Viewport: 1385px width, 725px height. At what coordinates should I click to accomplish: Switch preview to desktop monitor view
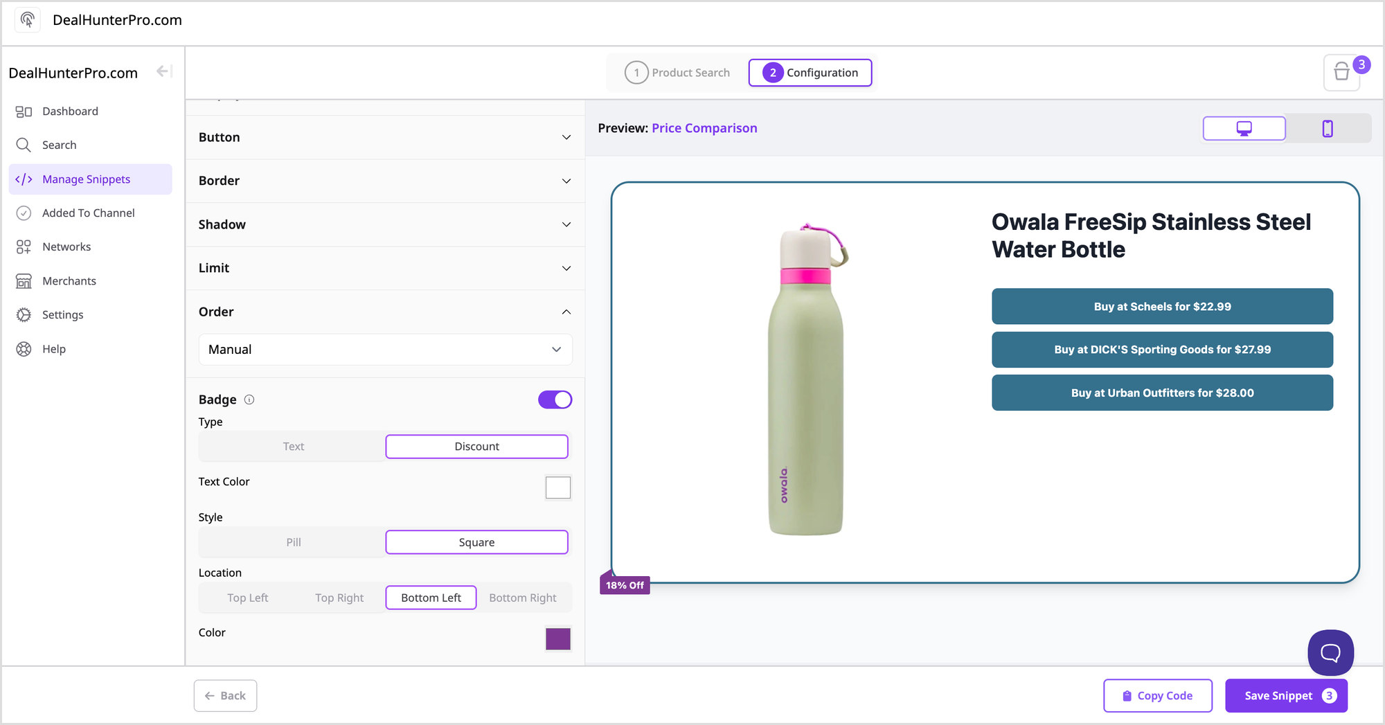1244,129
